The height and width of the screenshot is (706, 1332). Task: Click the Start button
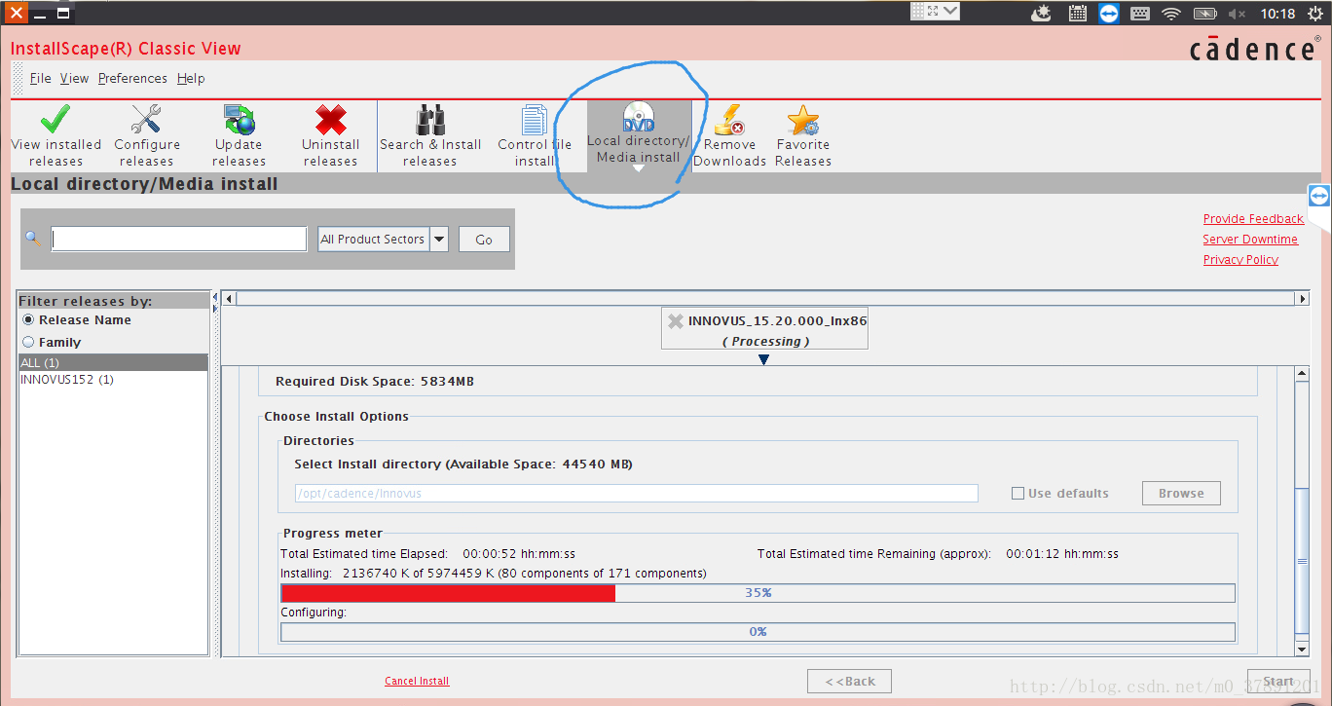tap(1278, 682)
